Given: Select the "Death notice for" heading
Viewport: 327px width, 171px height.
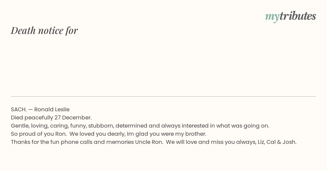Looking at the screenshot, I should (x=44, y=30).
